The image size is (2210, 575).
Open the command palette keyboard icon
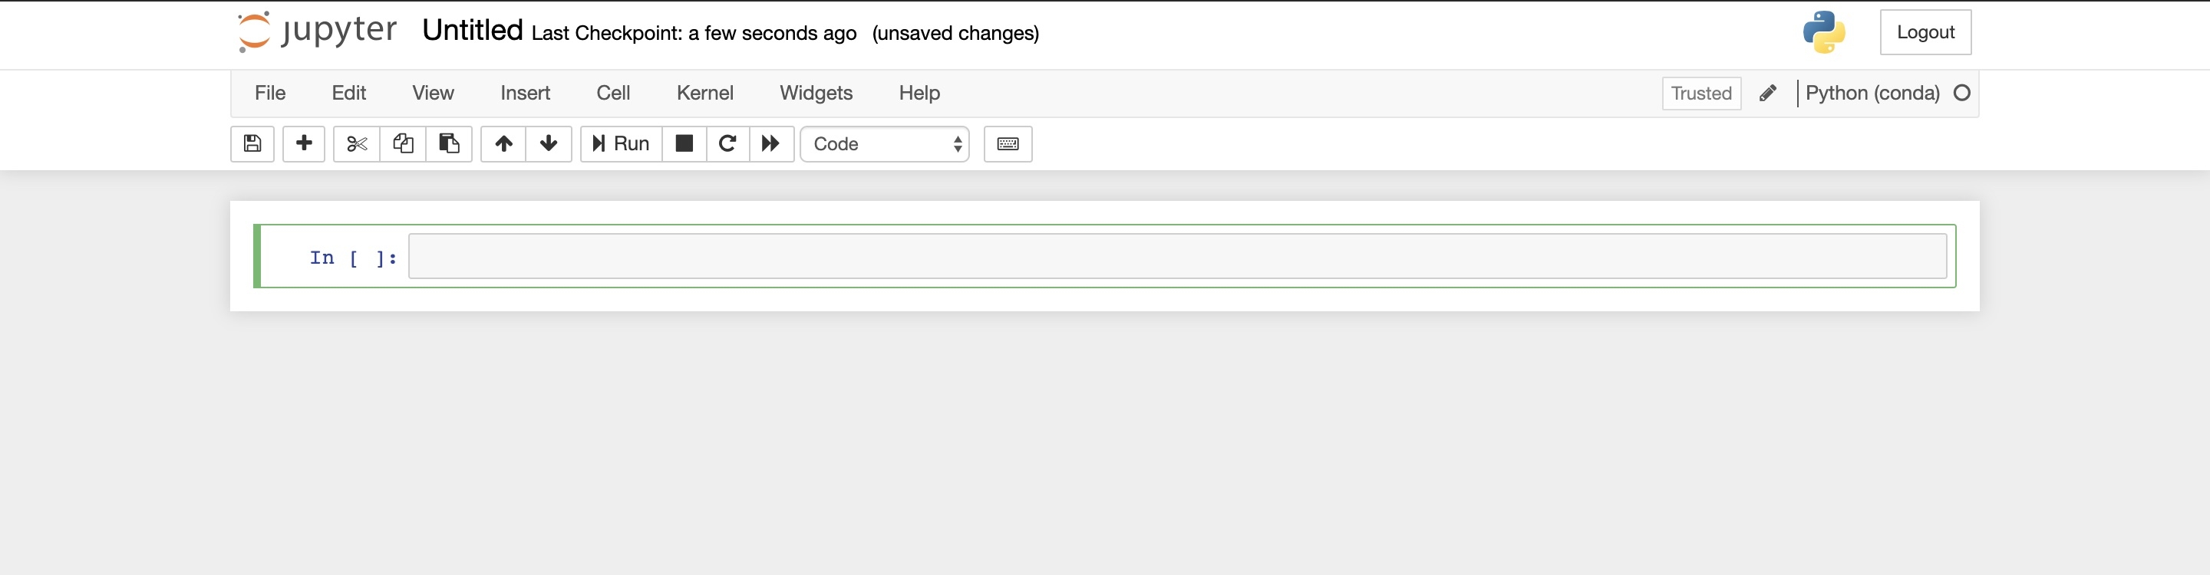pyautogui.click(x=1008, y=144)
